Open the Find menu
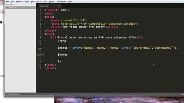184x103 pixels. [27, 1]
